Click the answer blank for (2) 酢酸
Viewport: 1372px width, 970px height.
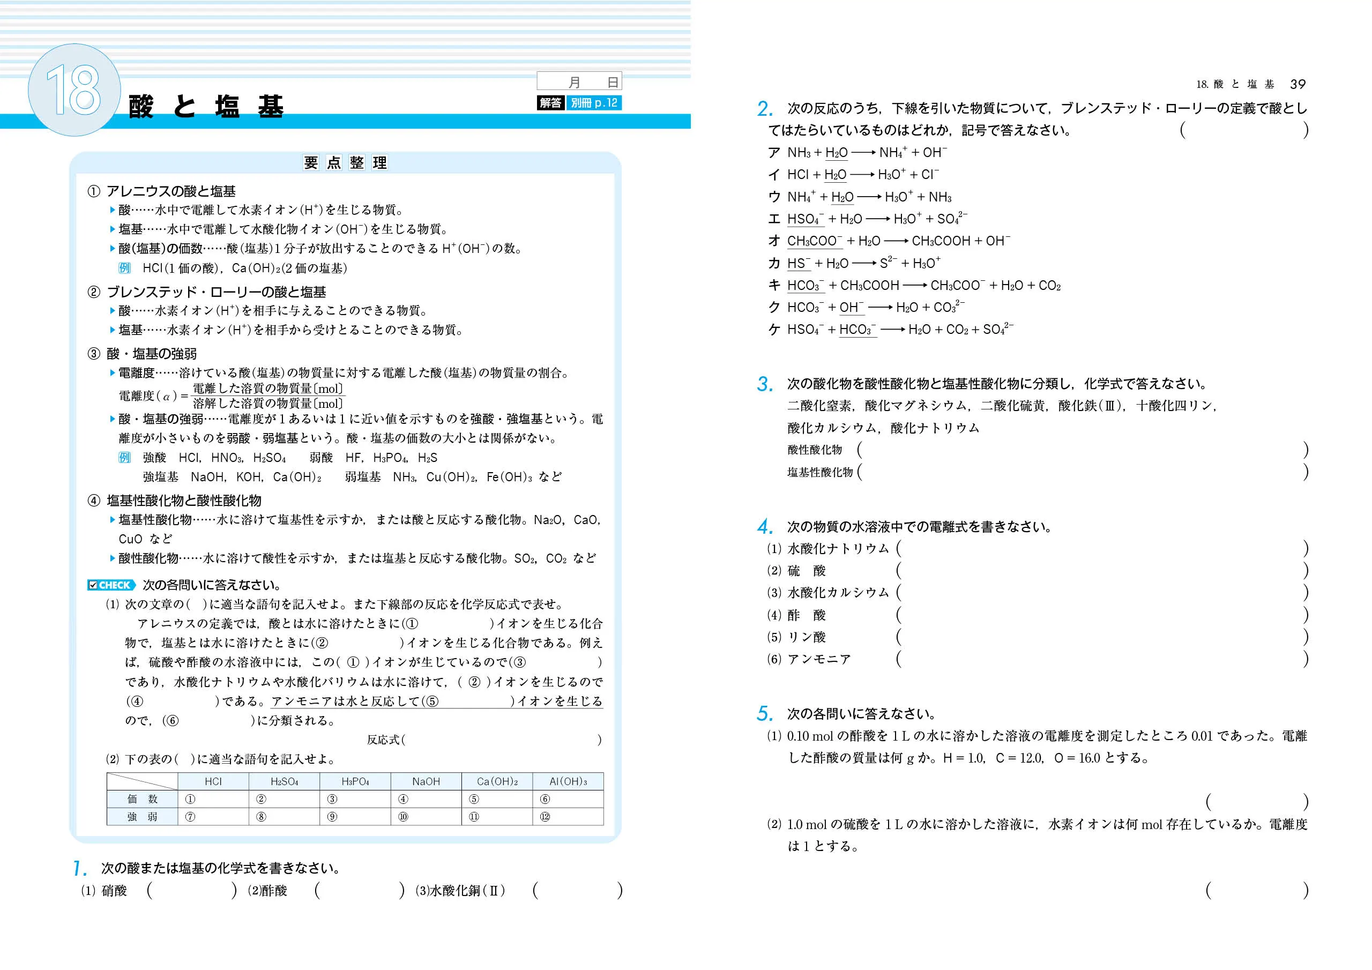360,891
